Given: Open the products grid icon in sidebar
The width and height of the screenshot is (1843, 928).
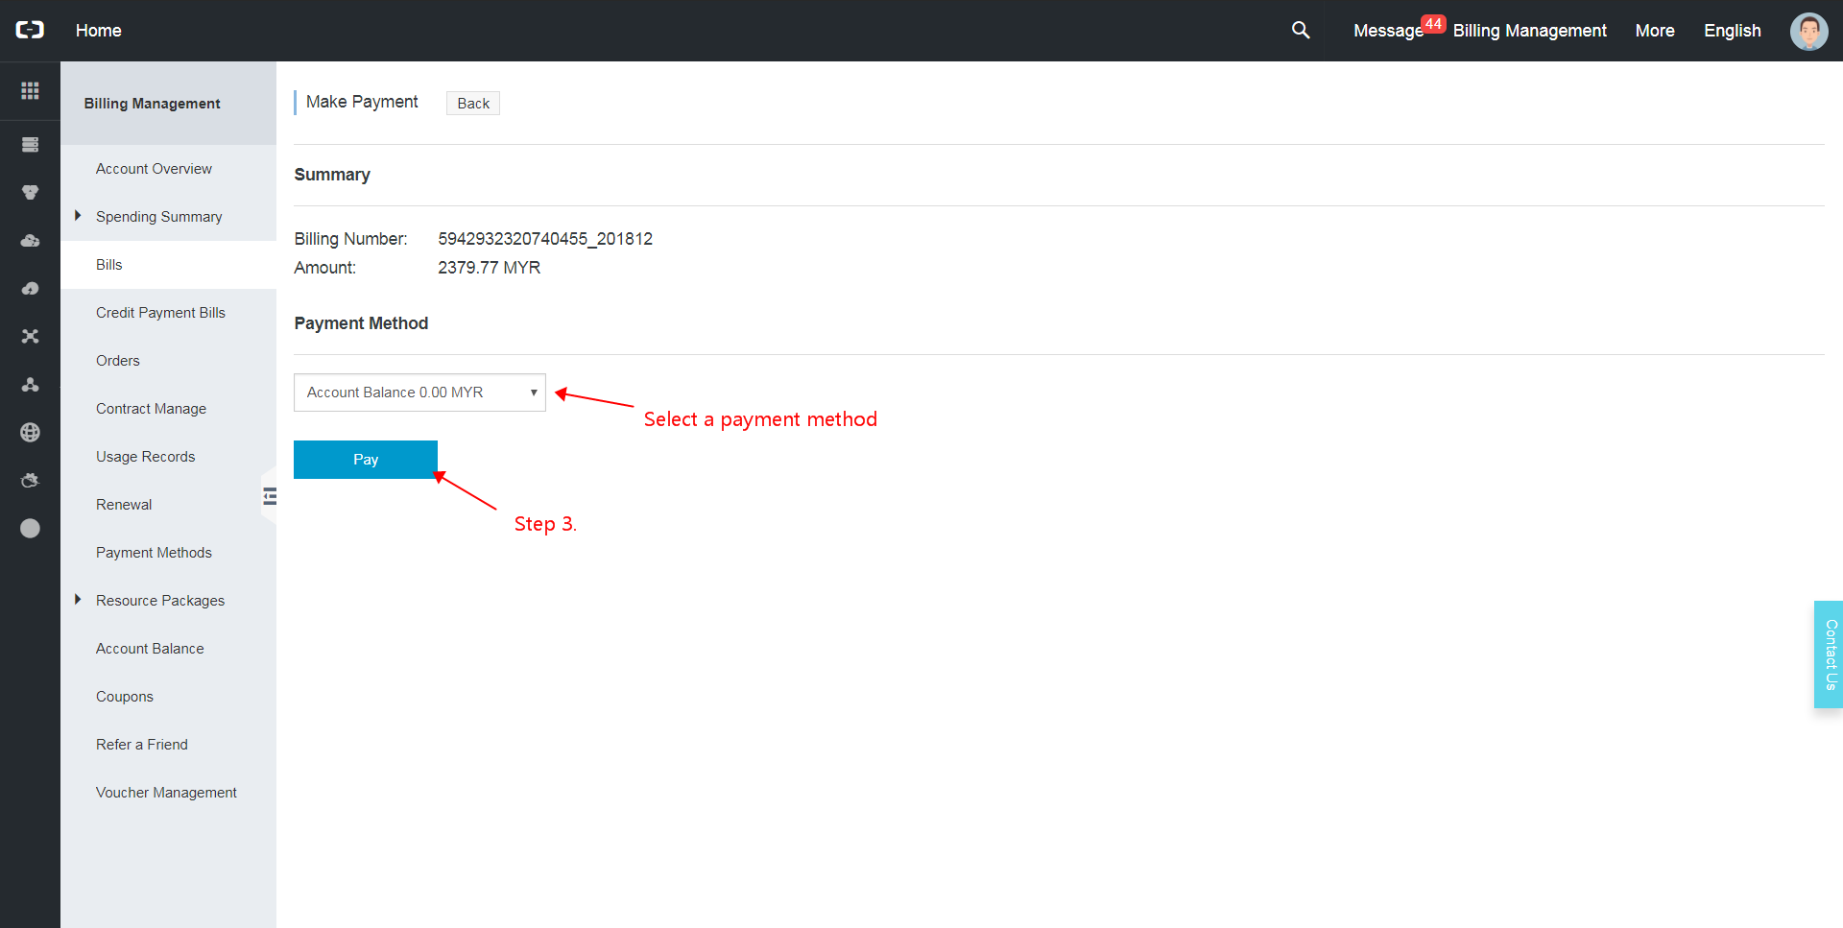Looking at the screenshot, I should coord(30,90).
